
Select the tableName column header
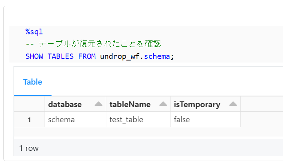pyautogui.click(x=138, y=104)
